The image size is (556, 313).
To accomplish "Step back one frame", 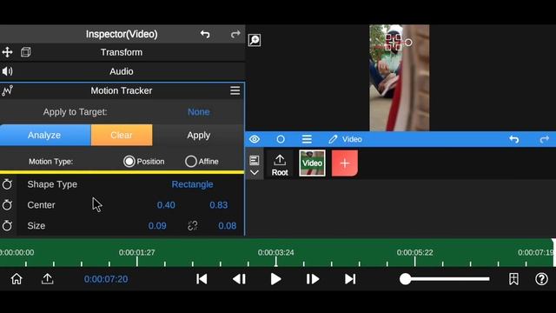I will [240, 279].
